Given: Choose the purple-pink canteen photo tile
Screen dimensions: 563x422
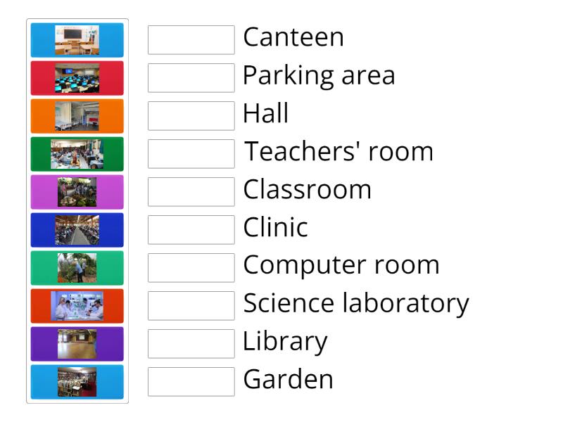Looking at the screenshot, I should pyautogui.click(x=77, y=192).
